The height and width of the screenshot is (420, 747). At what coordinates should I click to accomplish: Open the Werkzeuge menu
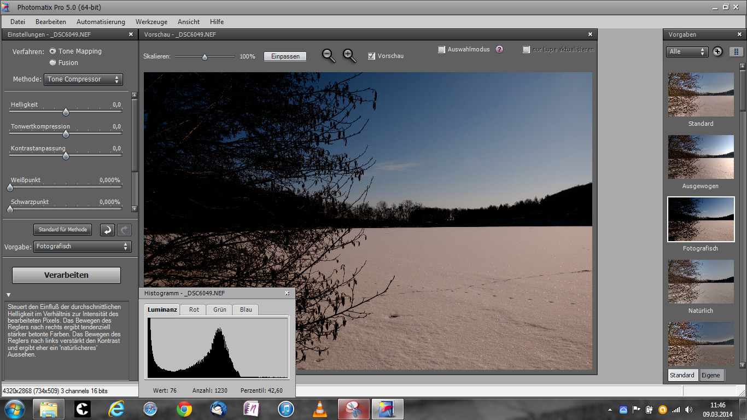(x=151, y=22)
